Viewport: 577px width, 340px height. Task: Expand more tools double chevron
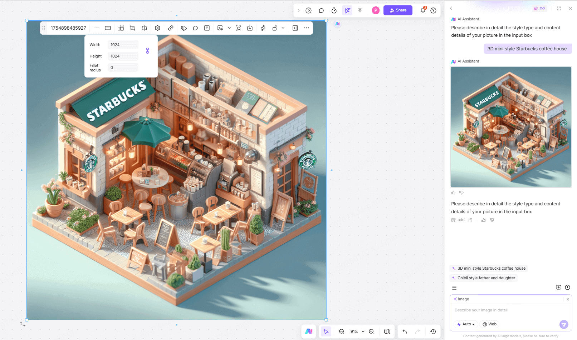click(x=360, y=10)
